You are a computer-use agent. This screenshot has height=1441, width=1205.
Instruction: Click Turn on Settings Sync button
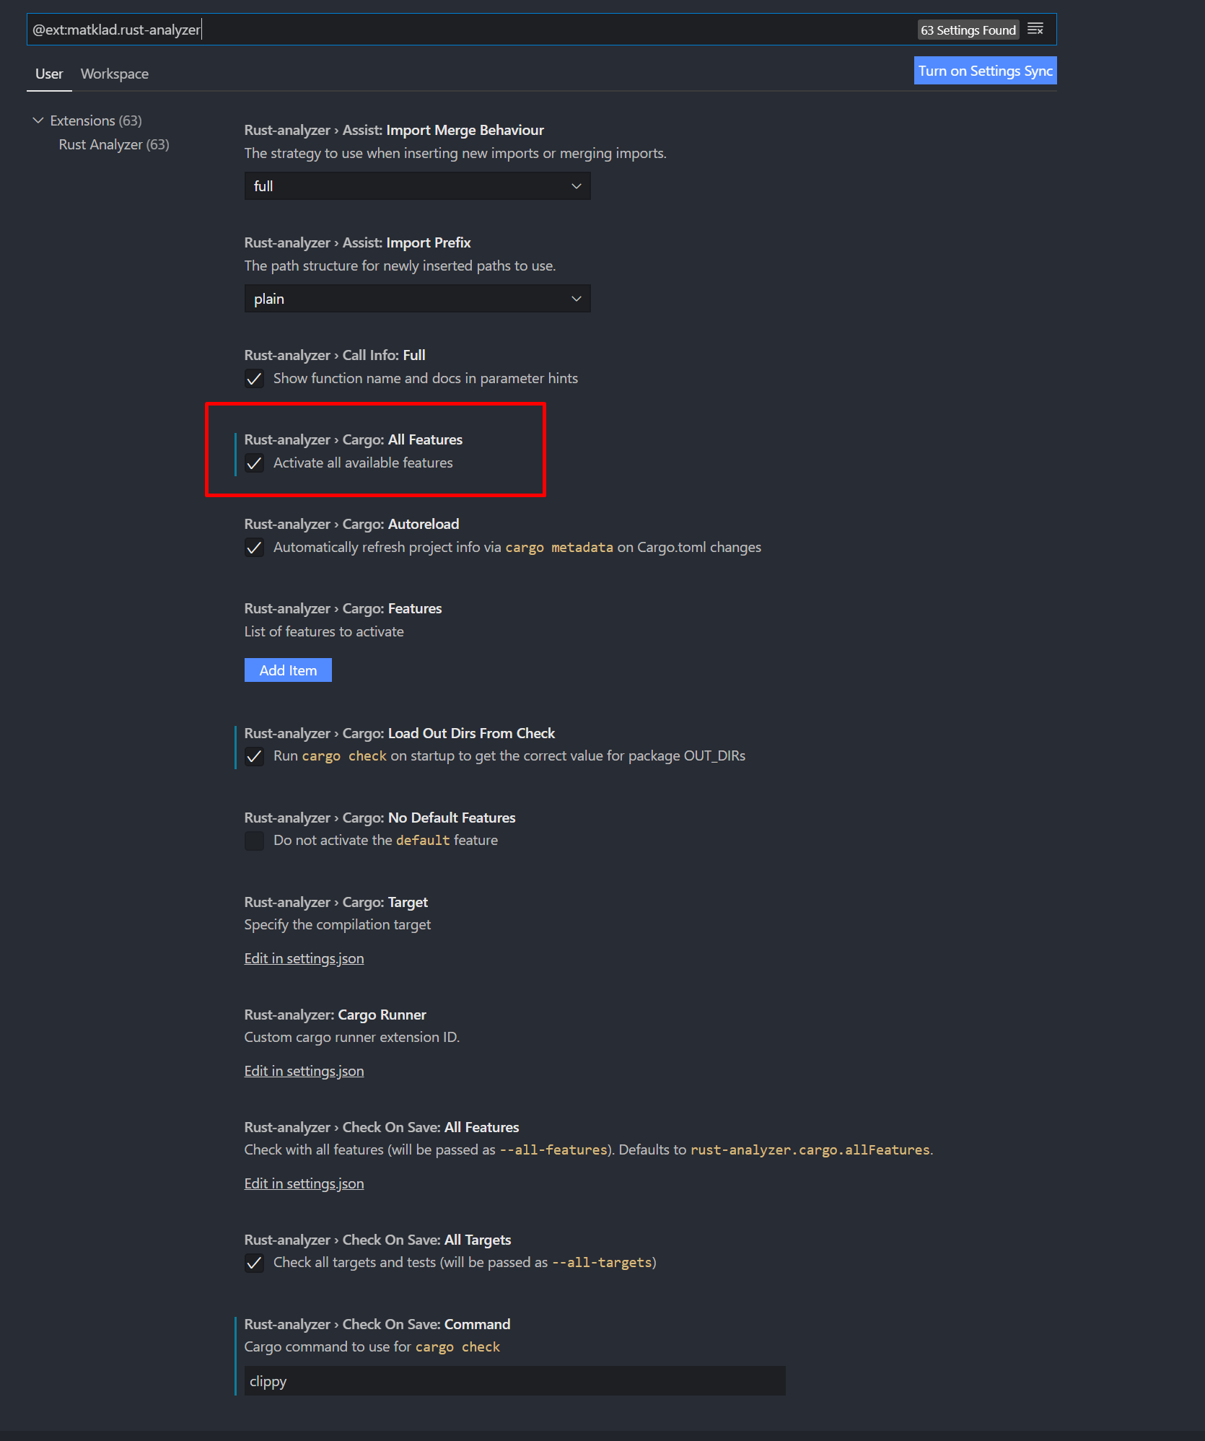pyautogui.click(x=985, y=71)
